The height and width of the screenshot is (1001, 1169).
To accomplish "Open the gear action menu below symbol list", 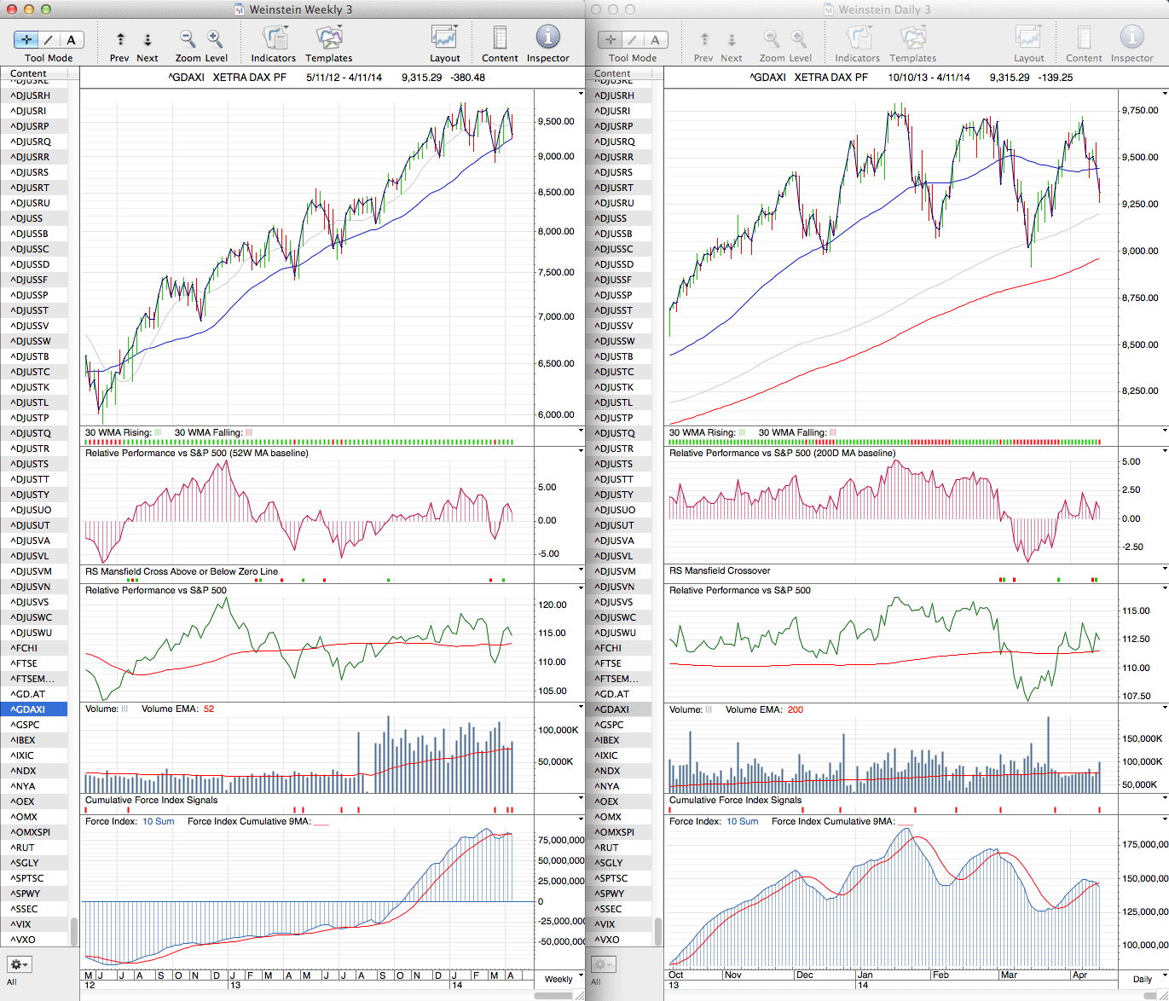I will click(19, 964).
